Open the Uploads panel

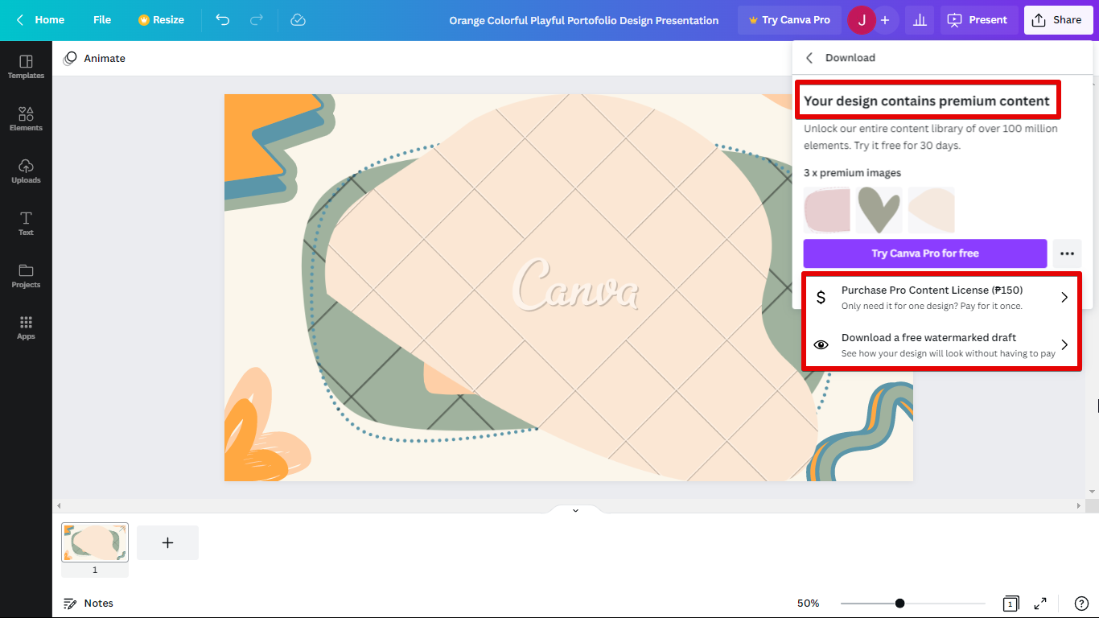click(x=26, y=171)
